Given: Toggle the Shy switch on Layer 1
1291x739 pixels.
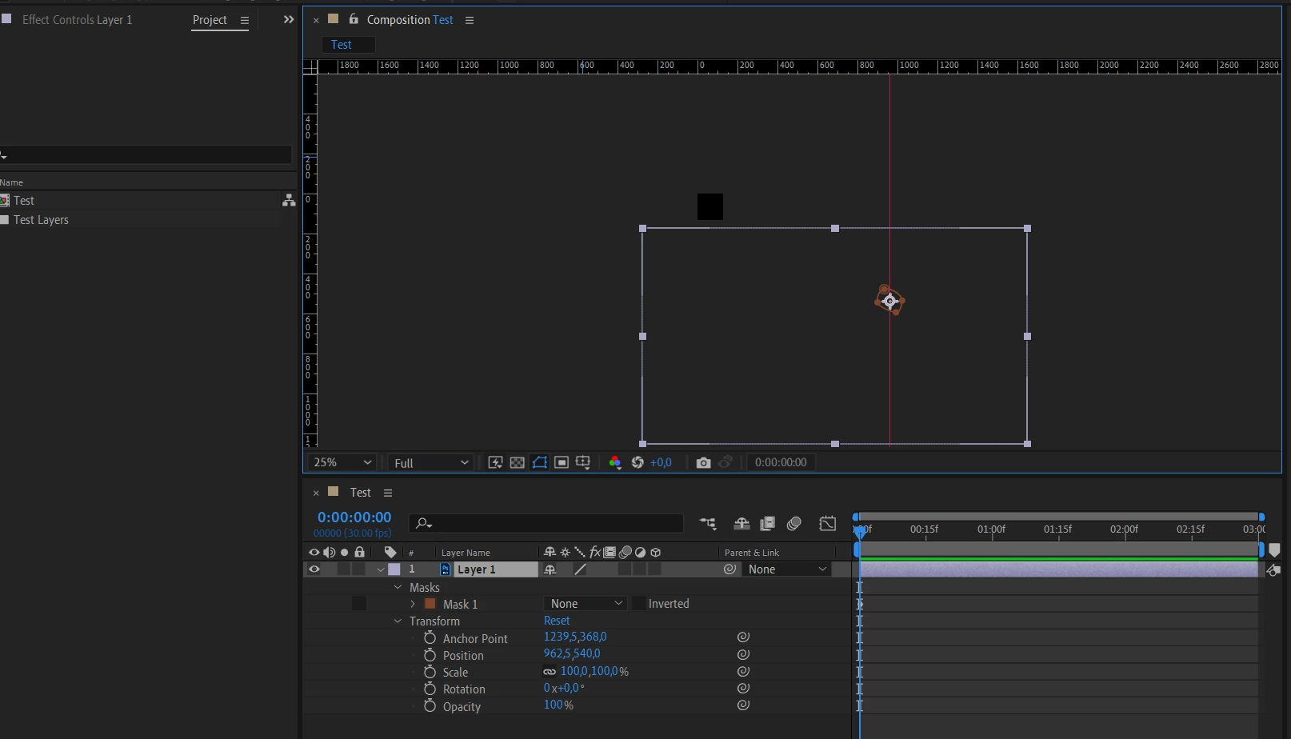Looking at the screenshot, I should click(550, 569).
